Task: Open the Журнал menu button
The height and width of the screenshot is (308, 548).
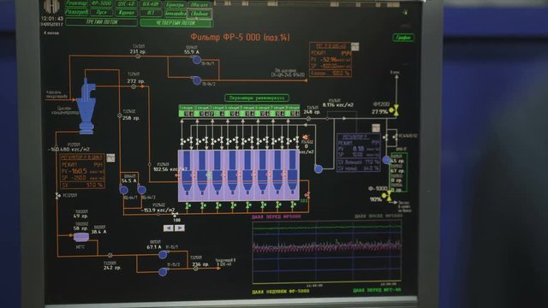Action: point(126,13)
